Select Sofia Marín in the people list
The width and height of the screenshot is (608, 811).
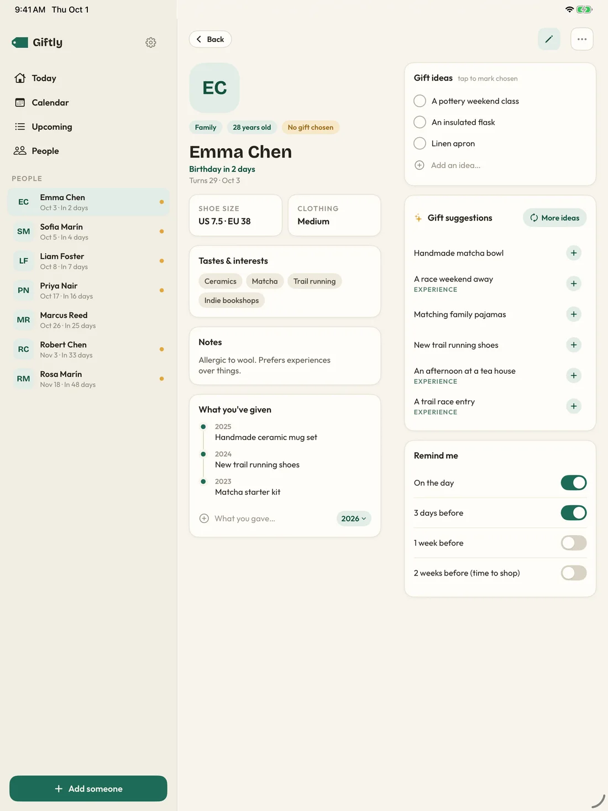pyautogui.click(x=88, y=232)
